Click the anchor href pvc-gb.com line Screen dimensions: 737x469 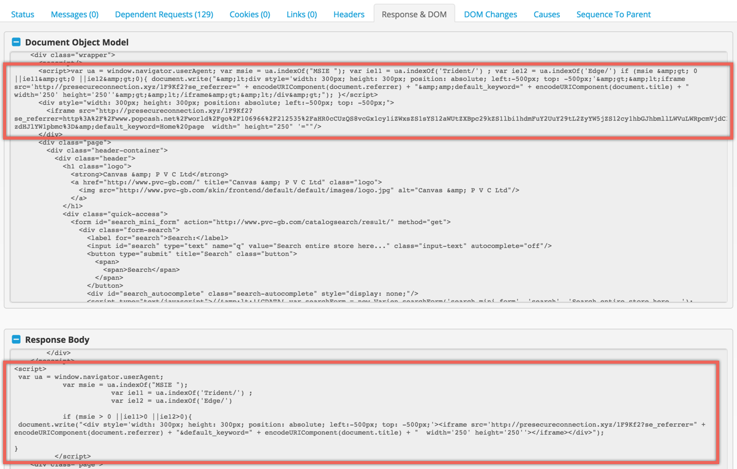point(226,182)
